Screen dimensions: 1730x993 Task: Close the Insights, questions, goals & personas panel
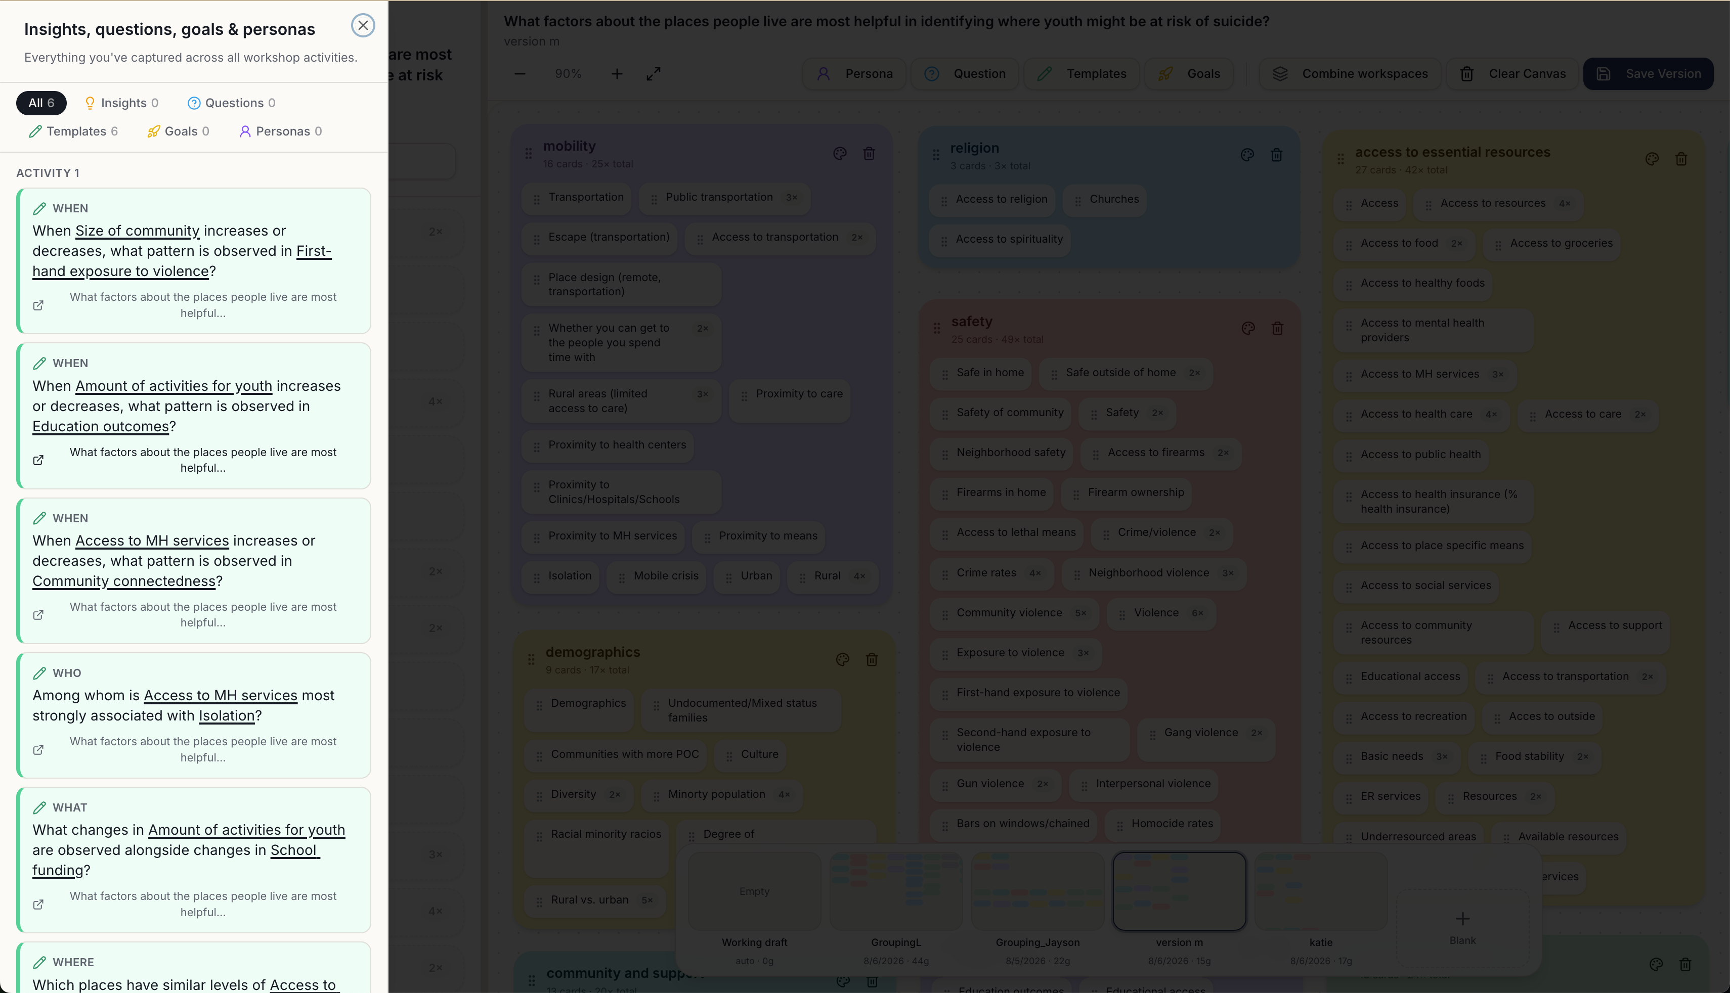click(x=363, y=26)
